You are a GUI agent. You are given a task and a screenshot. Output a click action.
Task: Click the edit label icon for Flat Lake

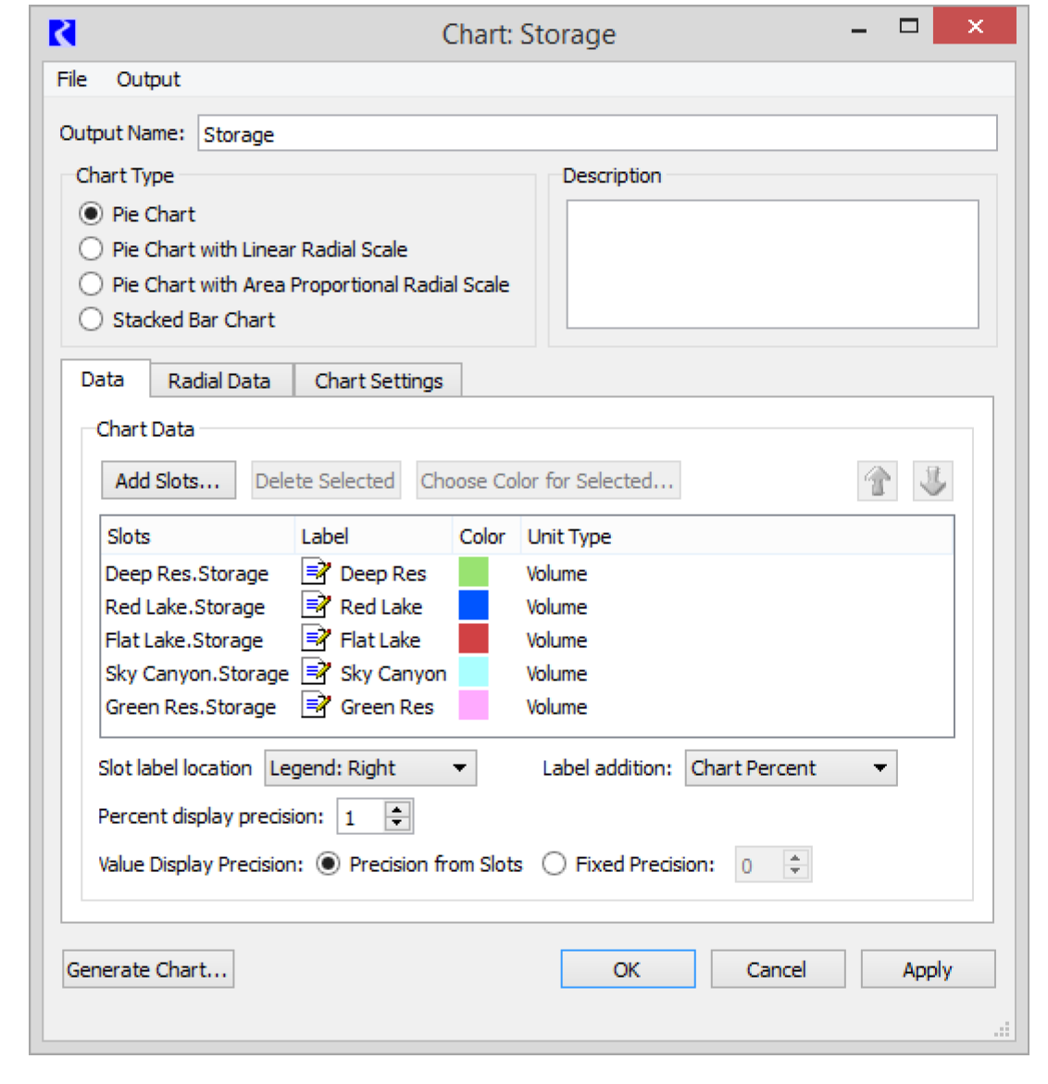coord(316,639)
